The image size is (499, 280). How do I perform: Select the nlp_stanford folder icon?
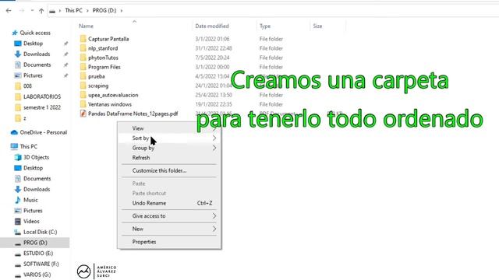point(83,48)
